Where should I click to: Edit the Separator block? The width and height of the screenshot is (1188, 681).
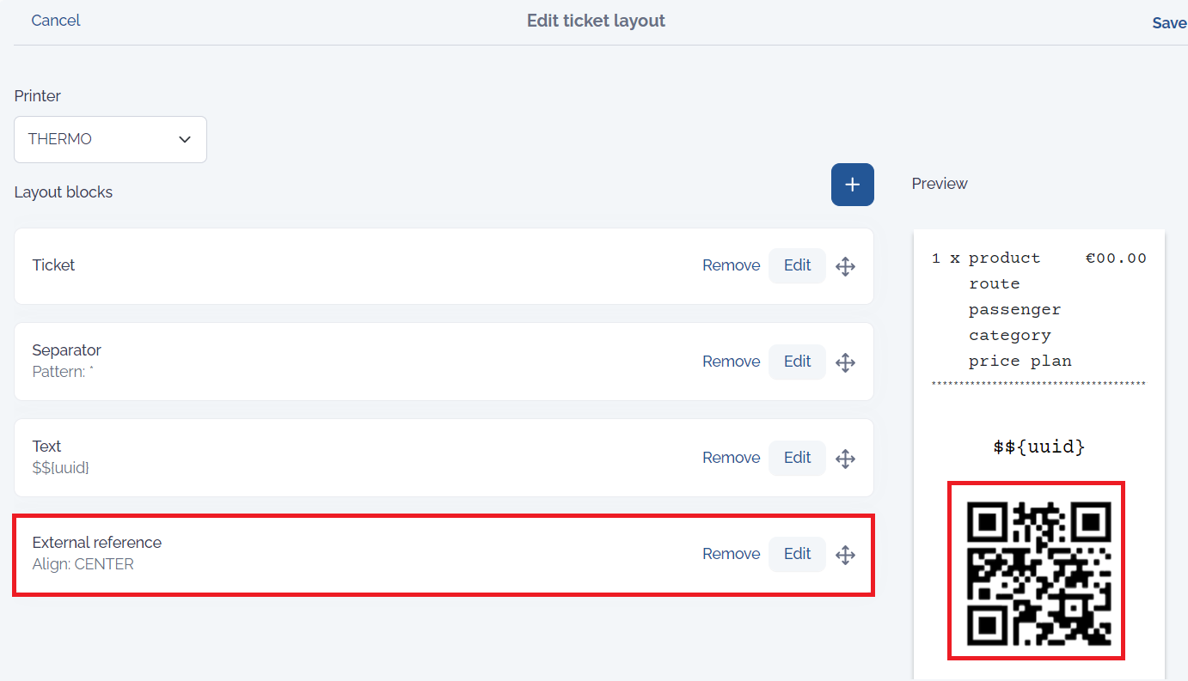pos(797,362)
